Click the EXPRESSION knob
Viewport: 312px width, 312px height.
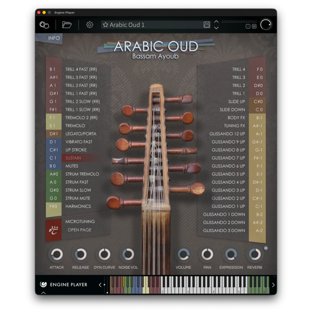tap(231, 254)
